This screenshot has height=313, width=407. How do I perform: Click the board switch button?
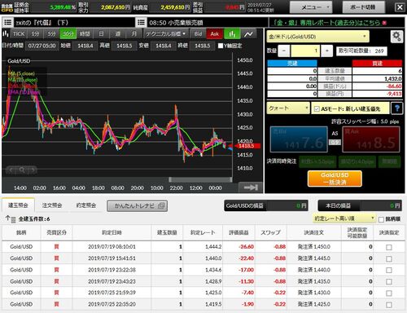coord(364,7)
